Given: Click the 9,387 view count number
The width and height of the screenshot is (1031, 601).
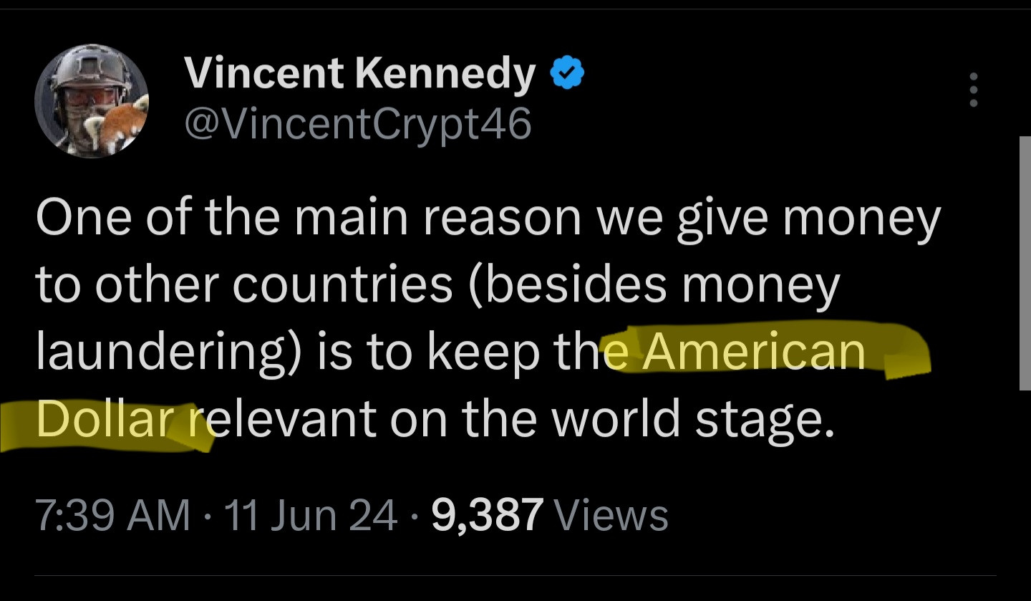Looking at the screenshot, I should tap(487, 515).
